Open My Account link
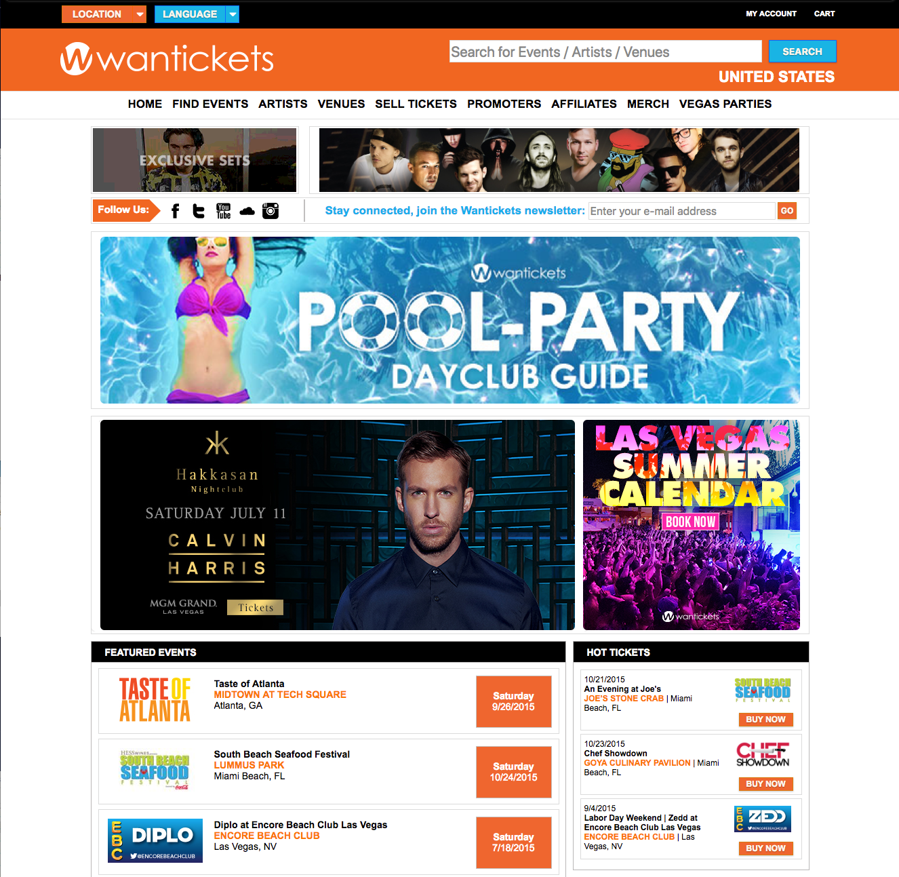Viewport: 899px width, 877px height. click(x=771, y=14)
